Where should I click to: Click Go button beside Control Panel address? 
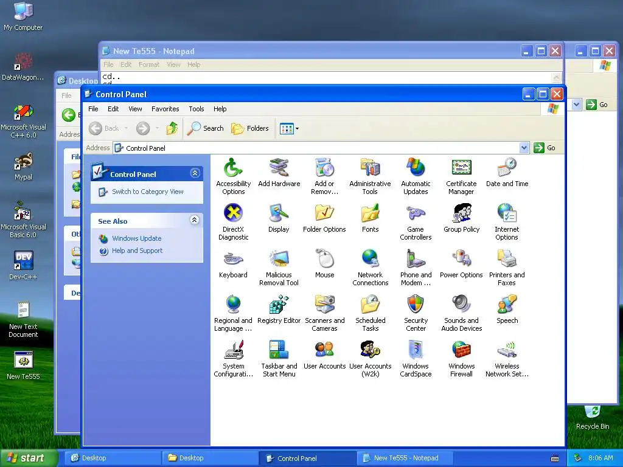(x=545, y=148)
